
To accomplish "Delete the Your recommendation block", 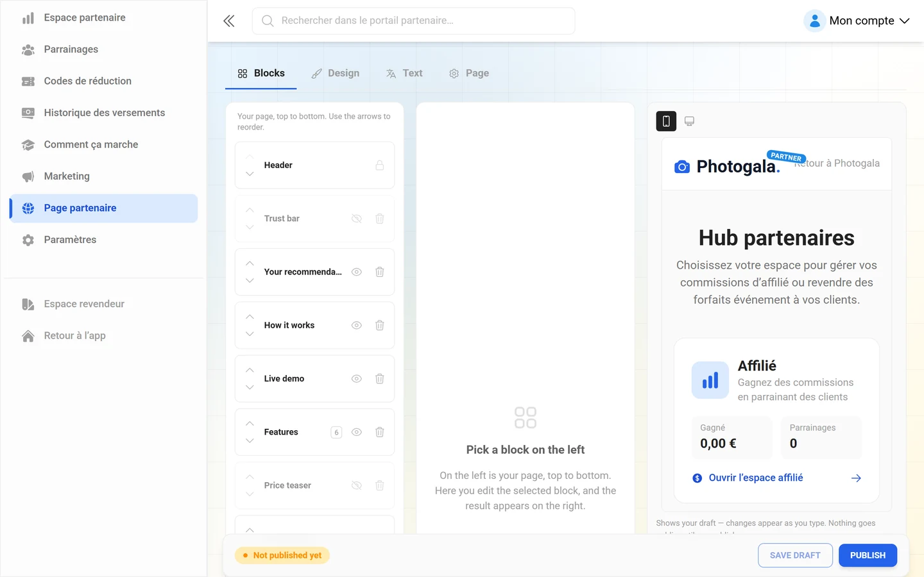I will click(x=380, y=272).
